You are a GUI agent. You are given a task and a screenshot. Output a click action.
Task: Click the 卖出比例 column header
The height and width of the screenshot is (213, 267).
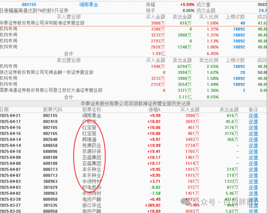tap(209, 60)
